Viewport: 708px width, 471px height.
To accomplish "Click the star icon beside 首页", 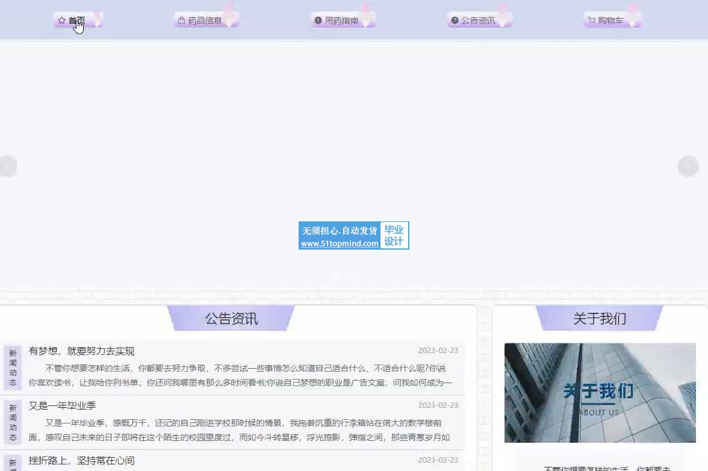I will tap(62, 20).
